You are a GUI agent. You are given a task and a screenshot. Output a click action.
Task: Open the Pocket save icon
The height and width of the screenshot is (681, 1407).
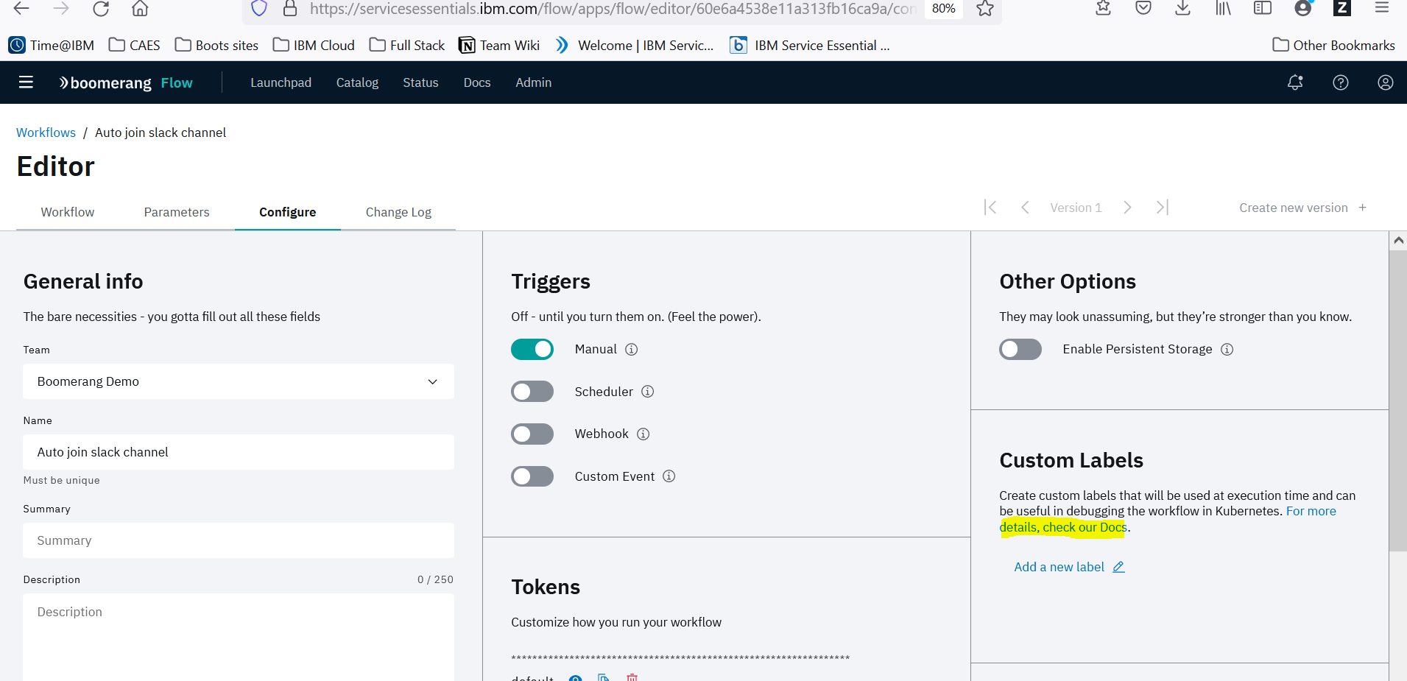[x=1143, y=8]
